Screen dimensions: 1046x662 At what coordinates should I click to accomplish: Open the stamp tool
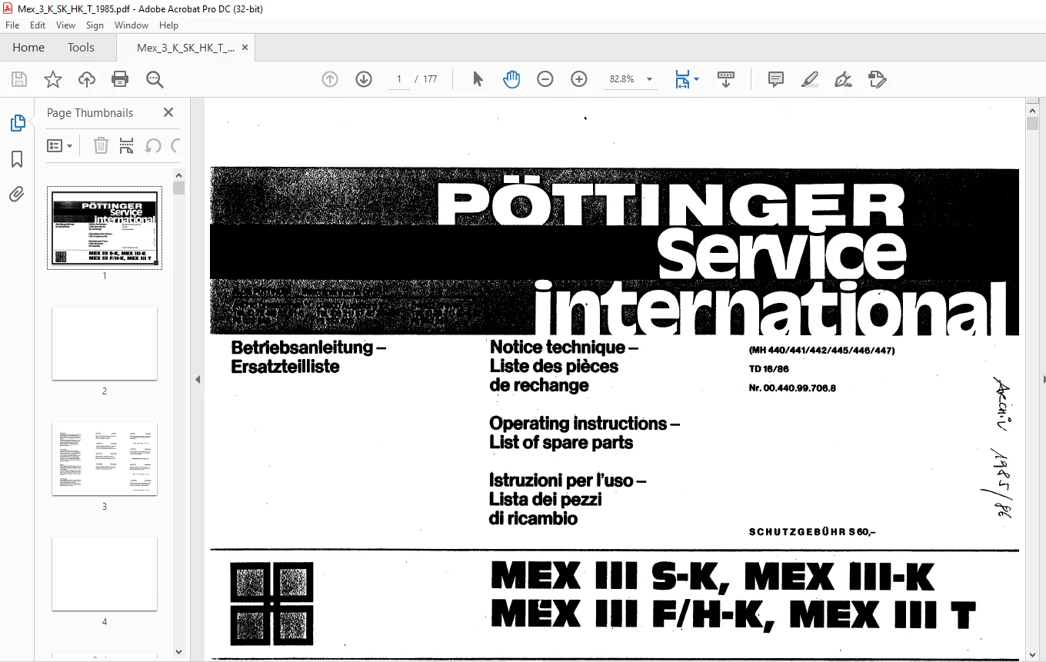878,79
